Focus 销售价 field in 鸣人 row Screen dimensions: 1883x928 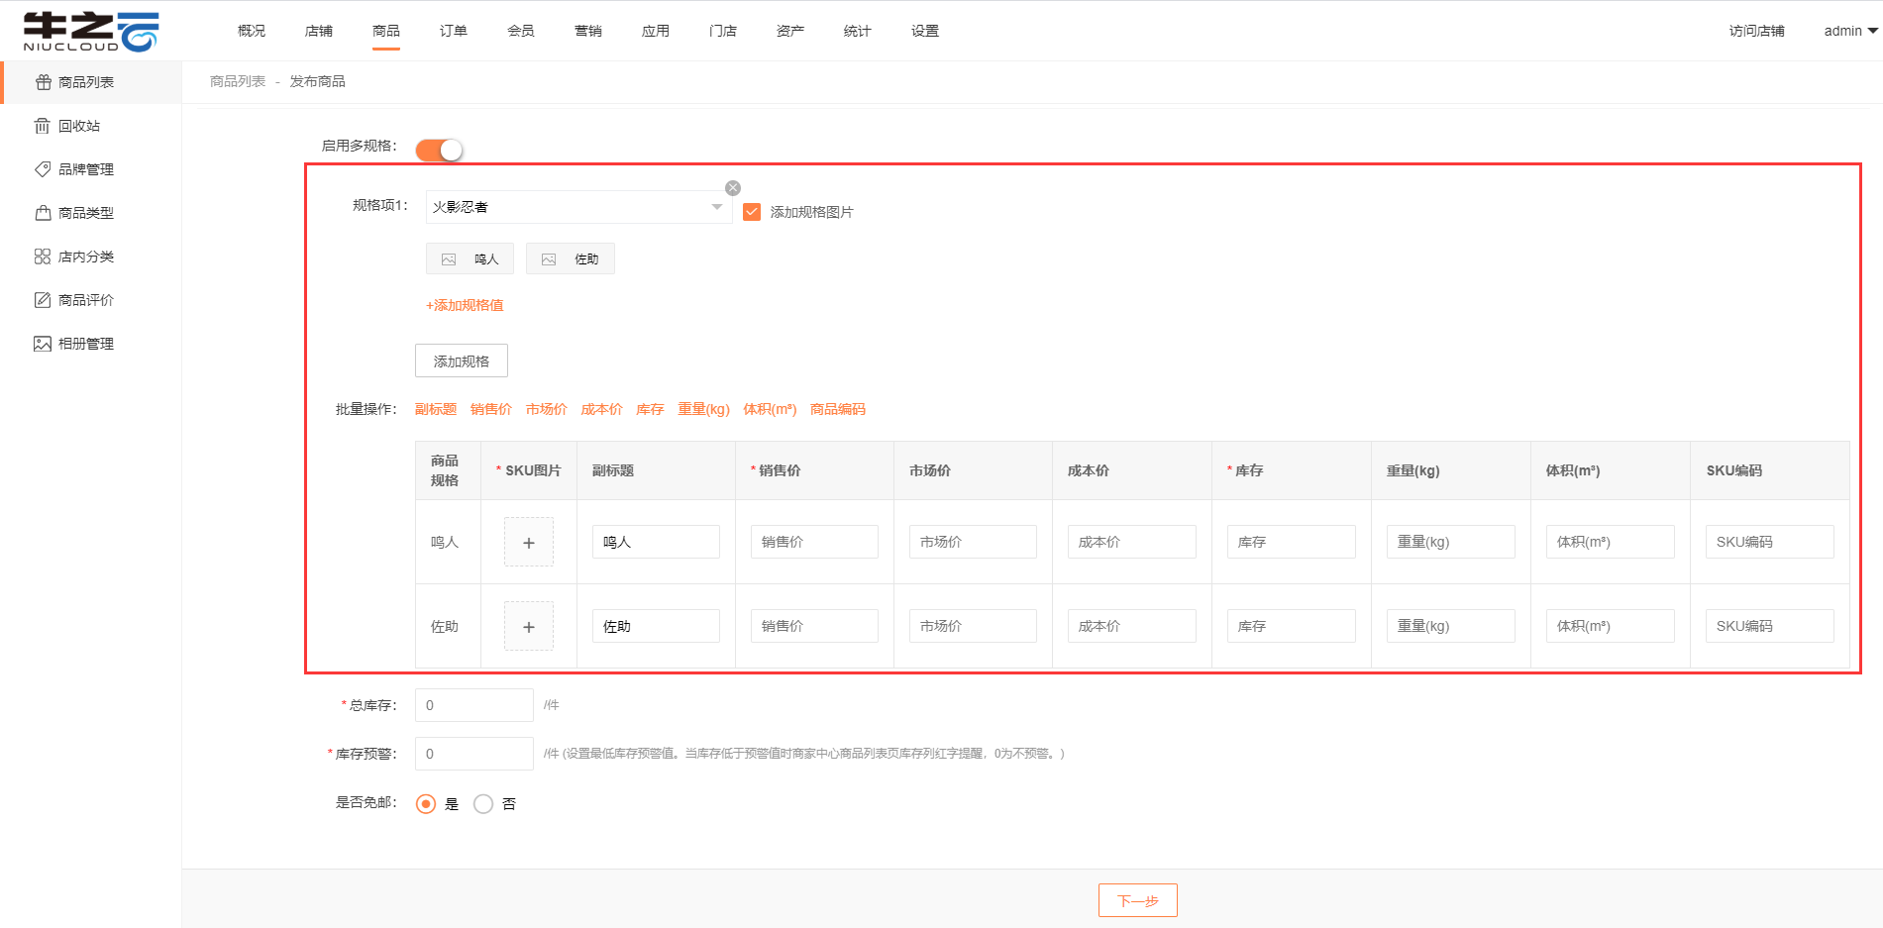click(x=814, y=542)
